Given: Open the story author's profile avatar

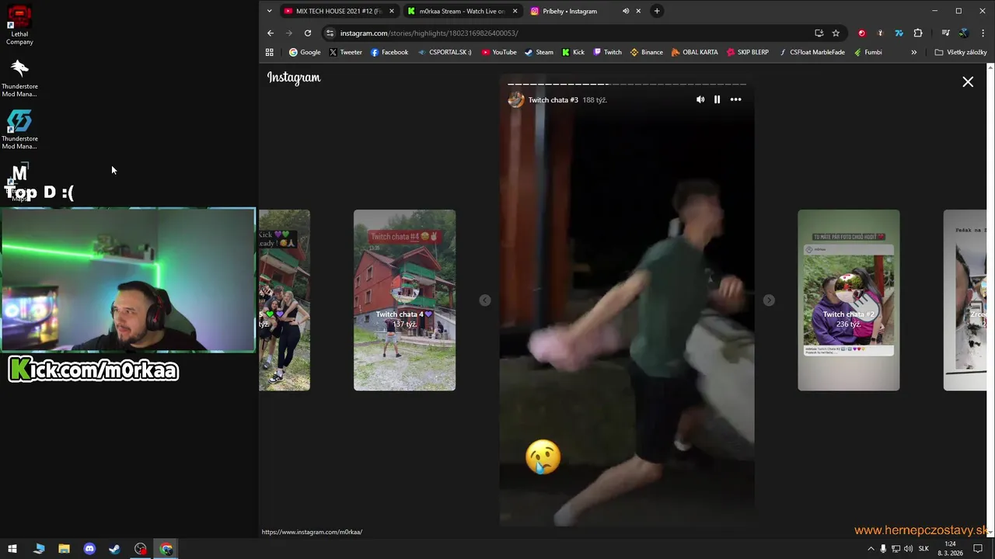Looking at the screenshot, I should (516, 99).
